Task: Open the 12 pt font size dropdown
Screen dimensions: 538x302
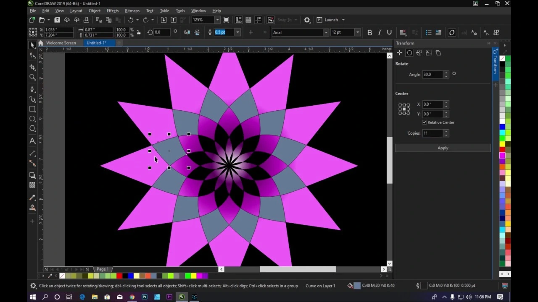Action: [x=358, y=32]
